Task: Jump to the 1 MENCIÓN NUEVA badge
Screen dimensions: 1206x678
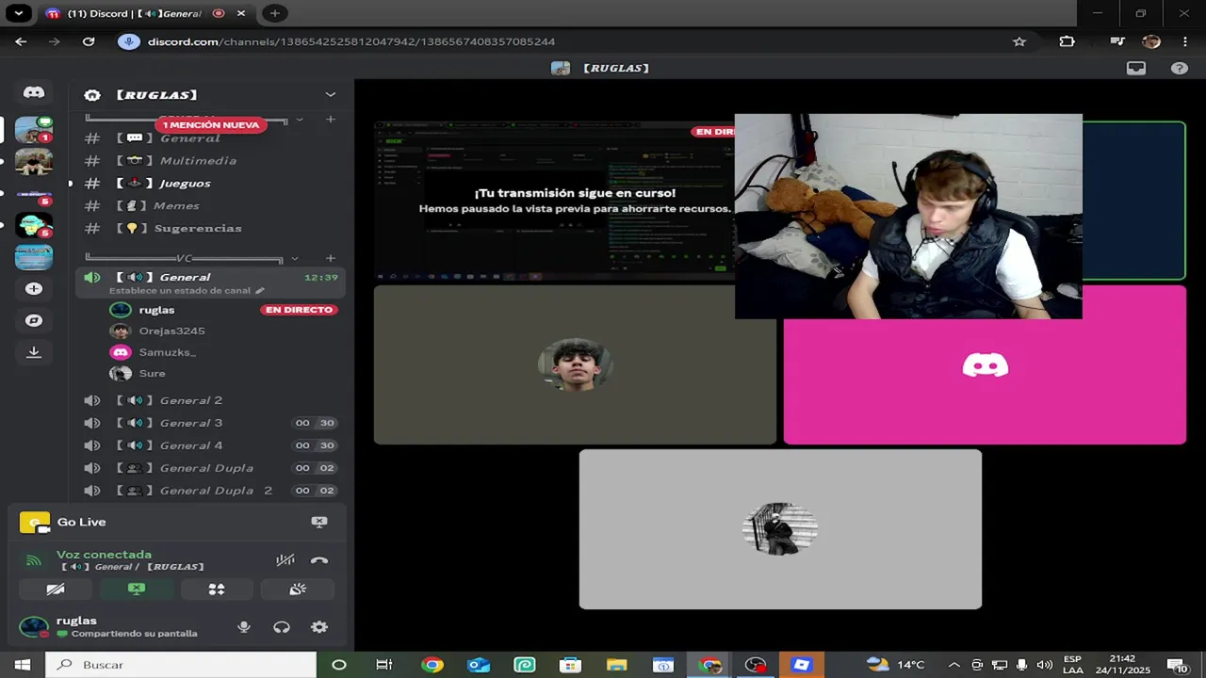Action: [x=211, y=124]
